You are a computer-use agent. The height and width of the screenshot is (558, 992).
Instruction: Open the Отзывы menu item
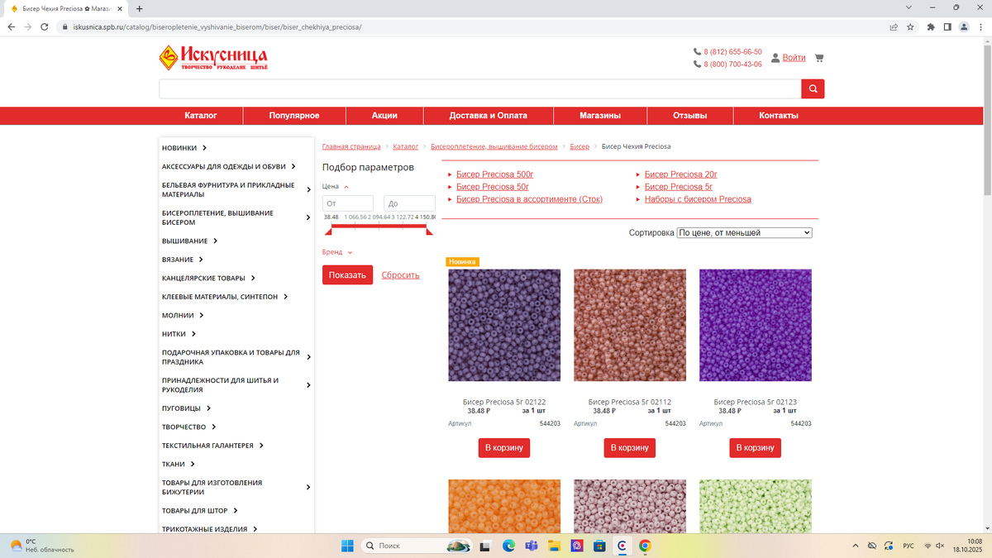click(x=690, y=116)
